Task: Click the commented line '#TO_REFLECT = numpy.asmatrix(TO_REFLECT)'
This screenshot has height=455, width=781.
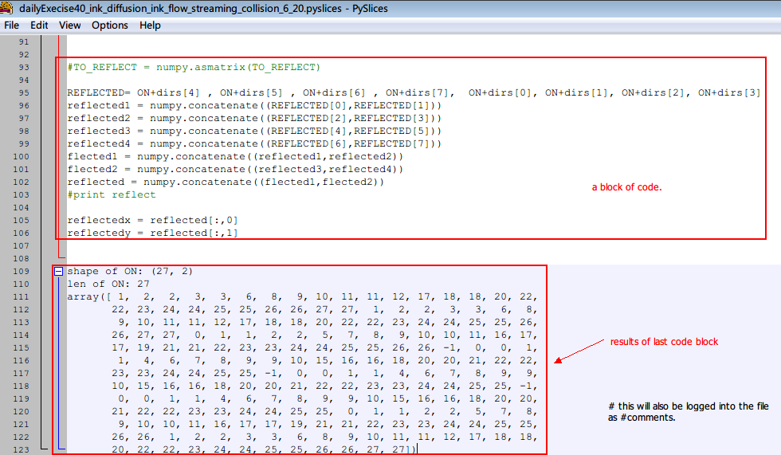Action: 194,67
